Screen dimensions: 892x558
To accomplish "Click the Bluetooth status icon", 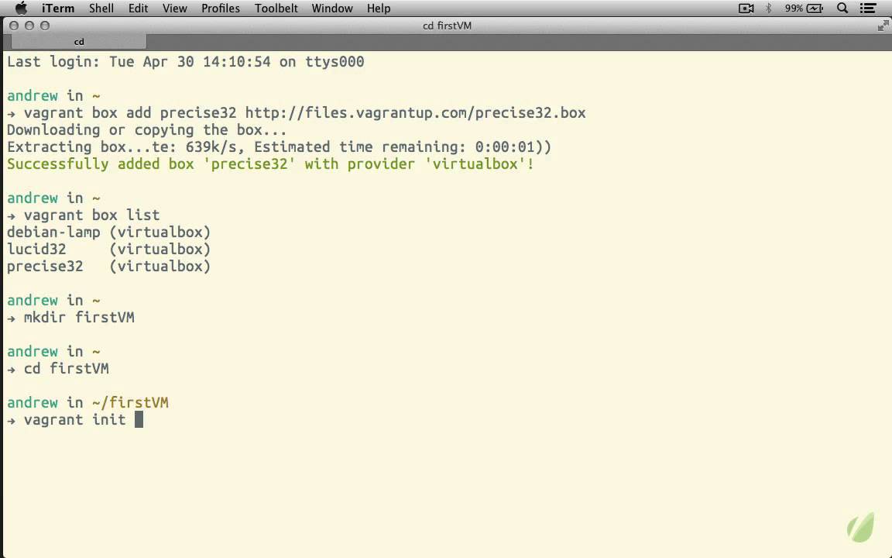I will 769,9.
